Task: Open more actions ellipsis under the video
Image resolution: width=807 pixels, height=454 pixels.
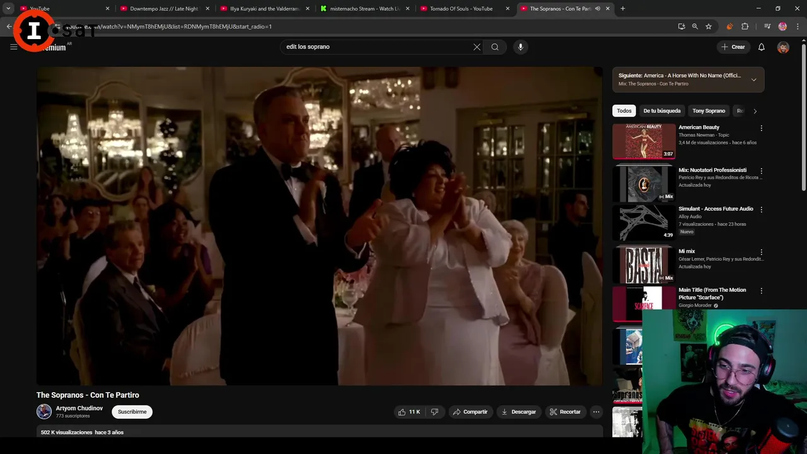Action: click(x=596, y=412)
